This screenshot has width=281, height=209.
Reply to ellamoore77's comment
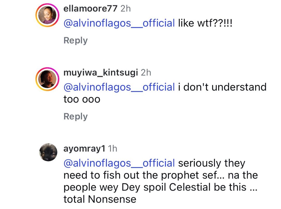[x=75, y=41]
